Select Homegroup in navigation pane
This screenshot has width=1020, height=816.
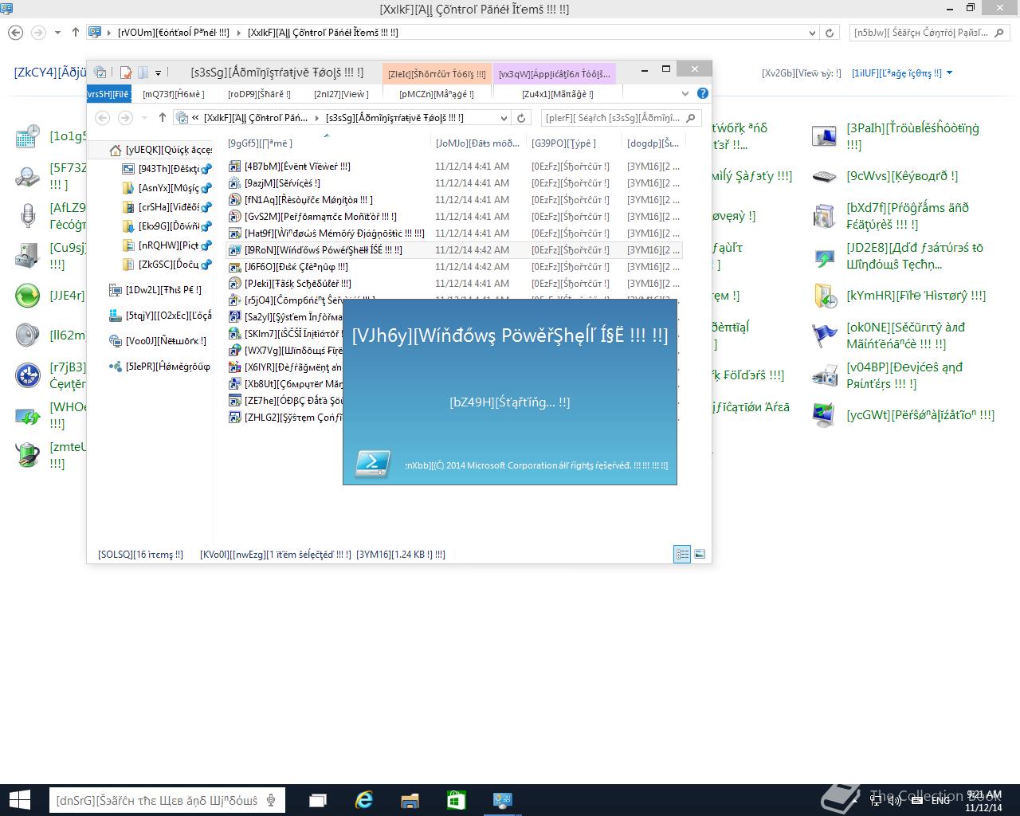159,367
